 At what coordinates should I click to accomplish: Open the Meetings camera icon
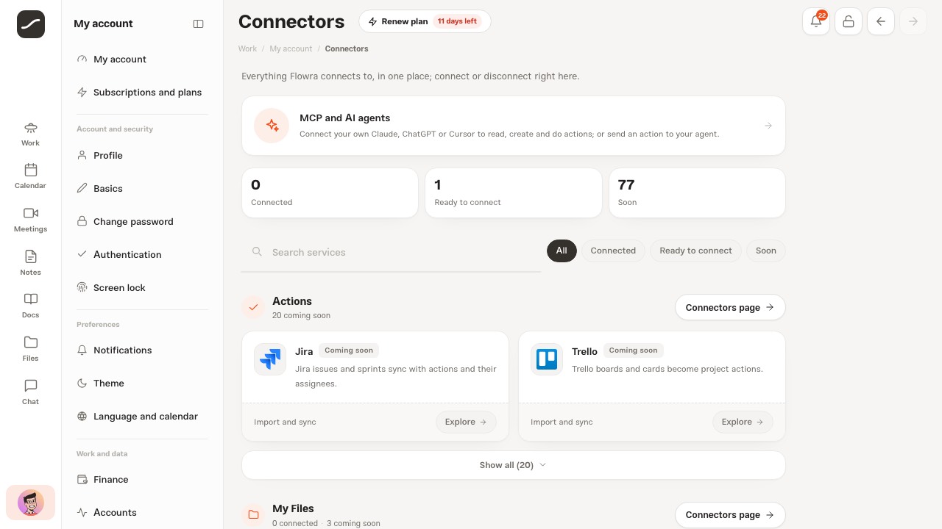[30, 220]
